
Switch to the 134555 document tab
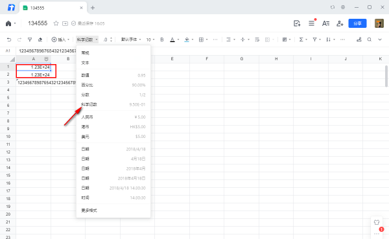(53, 8)
